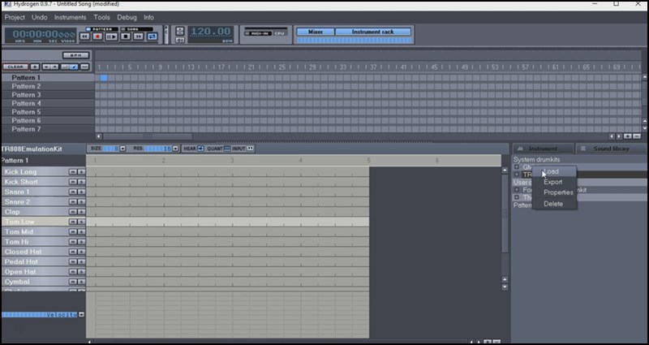Screen dimensions: 649x345
Task: Open the Instruments menu
Action: click(x=70, y=16)
